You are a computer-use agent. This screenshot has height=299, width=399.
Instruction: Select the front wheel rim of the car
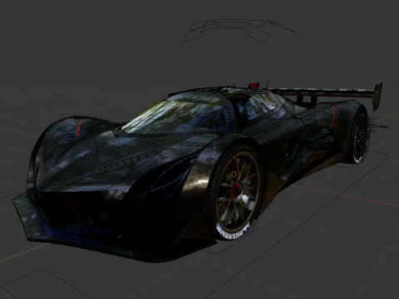238,192
